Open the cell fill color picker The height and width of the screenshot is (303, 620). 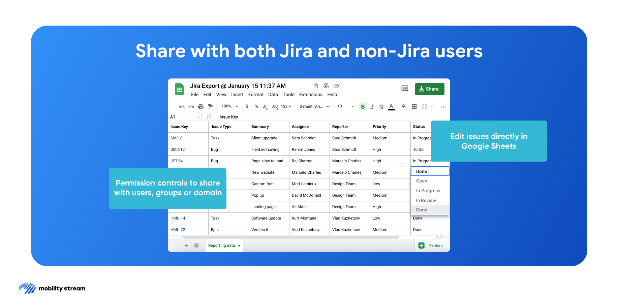(404, 106)
